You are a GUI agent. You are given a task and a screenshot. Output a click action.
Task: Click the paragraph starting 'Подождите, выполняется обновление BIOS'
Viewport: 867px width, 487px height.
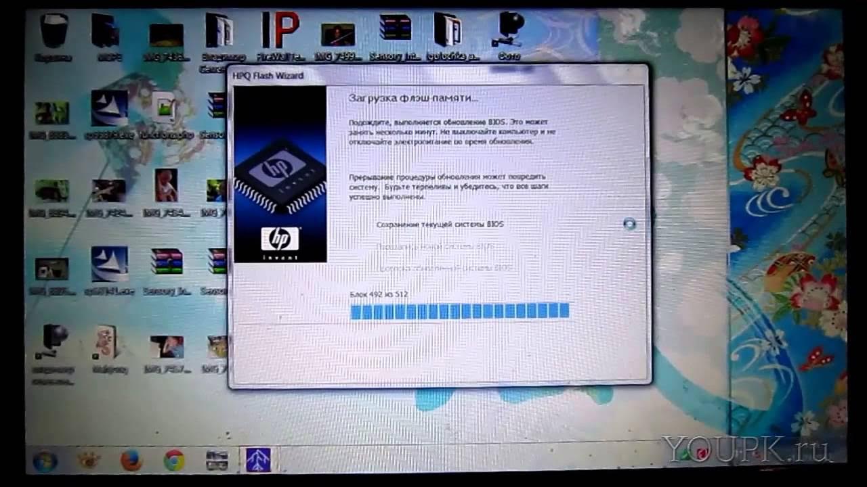(x=452, y=132)
